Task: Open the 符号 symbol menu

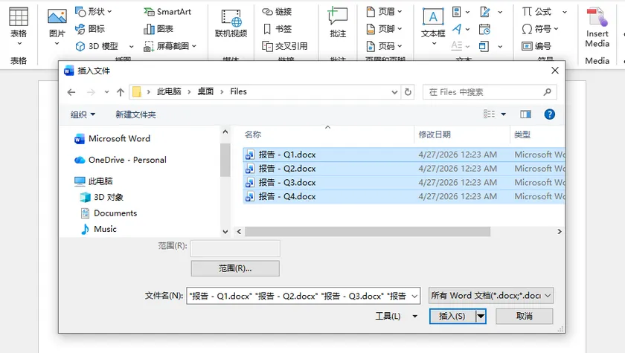Action: coord(540,29)
